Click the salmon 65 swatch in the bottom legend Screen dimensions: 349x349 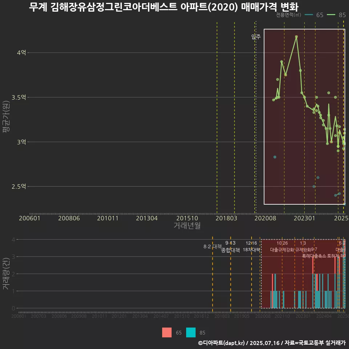click(x=167, y=333)
